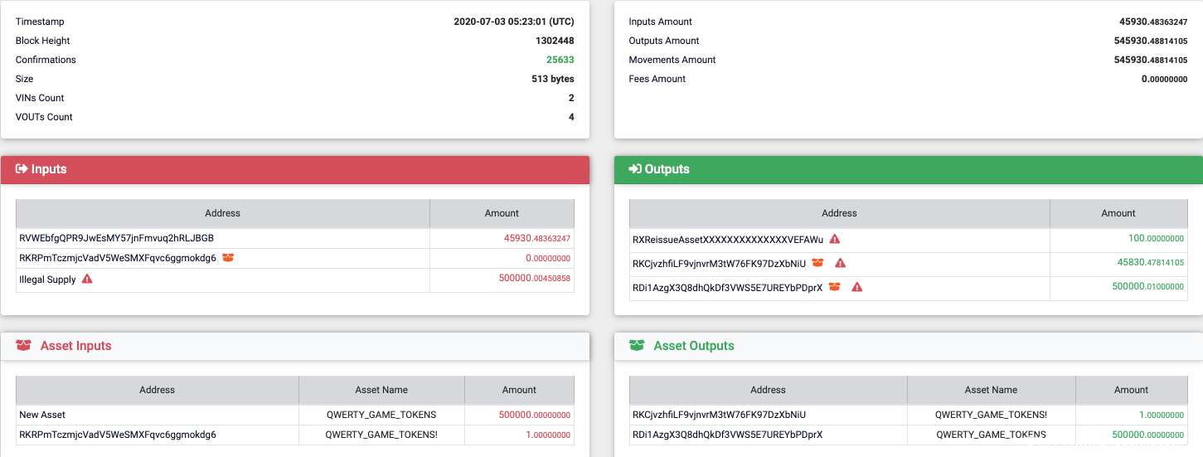1203x457 pixels.
Task: Click the Inputs header arrow icon
Action: pyautogui.click(x=22, y=169)
